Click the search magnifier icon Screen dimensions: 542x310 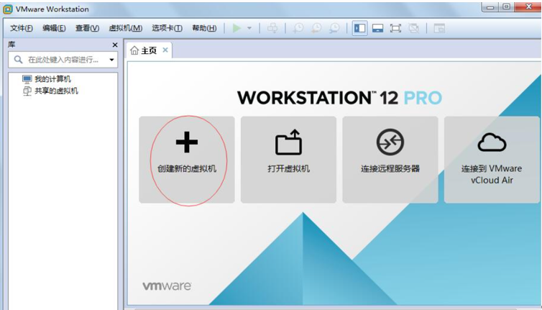click(x=18, y=60)
